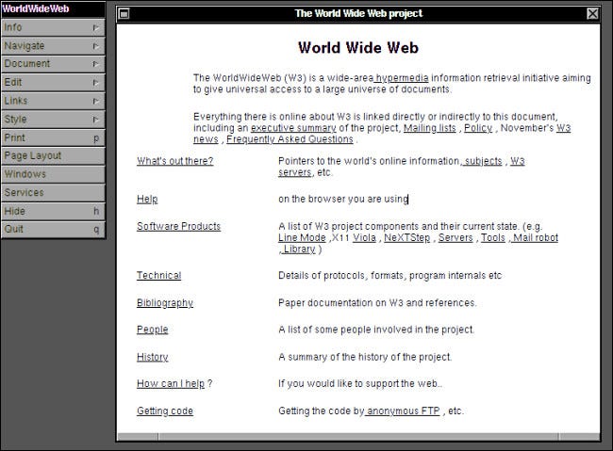The height and width of the screenshot is (451, 613).
Task: Follow the What's out there? link
Action: click(x=175, y=161)
